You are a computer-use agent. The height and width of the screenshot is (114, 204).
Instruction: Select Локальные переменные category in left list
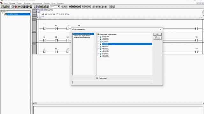(x=83, y=34)
